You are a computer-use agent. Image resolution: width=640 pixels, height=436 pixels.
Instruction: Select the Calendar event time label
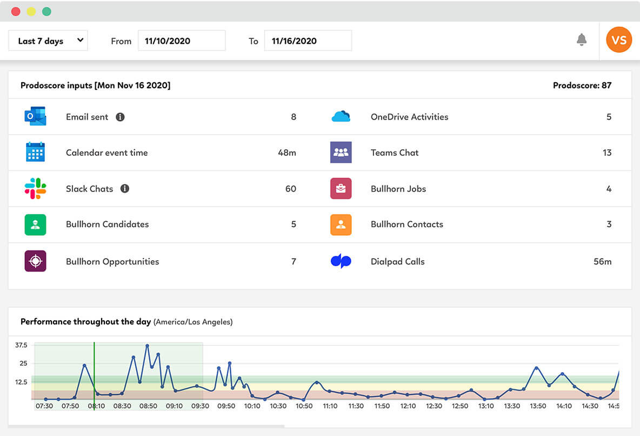tap(107, 153)
